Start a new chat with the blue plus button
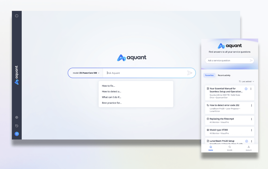Screen dimensions: 268x169 point(16,134)
